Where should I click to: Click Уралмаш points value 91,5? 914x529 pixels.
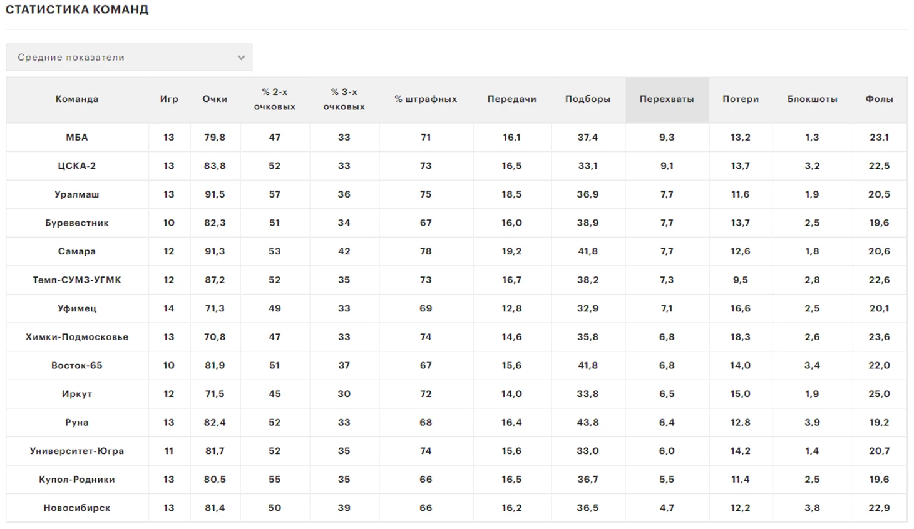point(215,194)
